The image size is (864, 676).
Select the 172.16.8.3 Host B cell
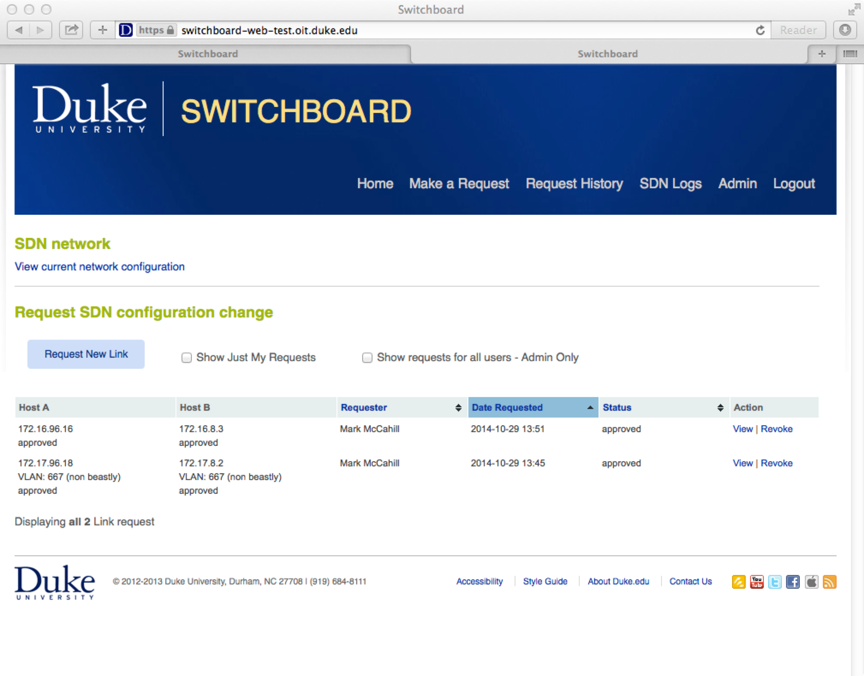(x=201, y=429)
